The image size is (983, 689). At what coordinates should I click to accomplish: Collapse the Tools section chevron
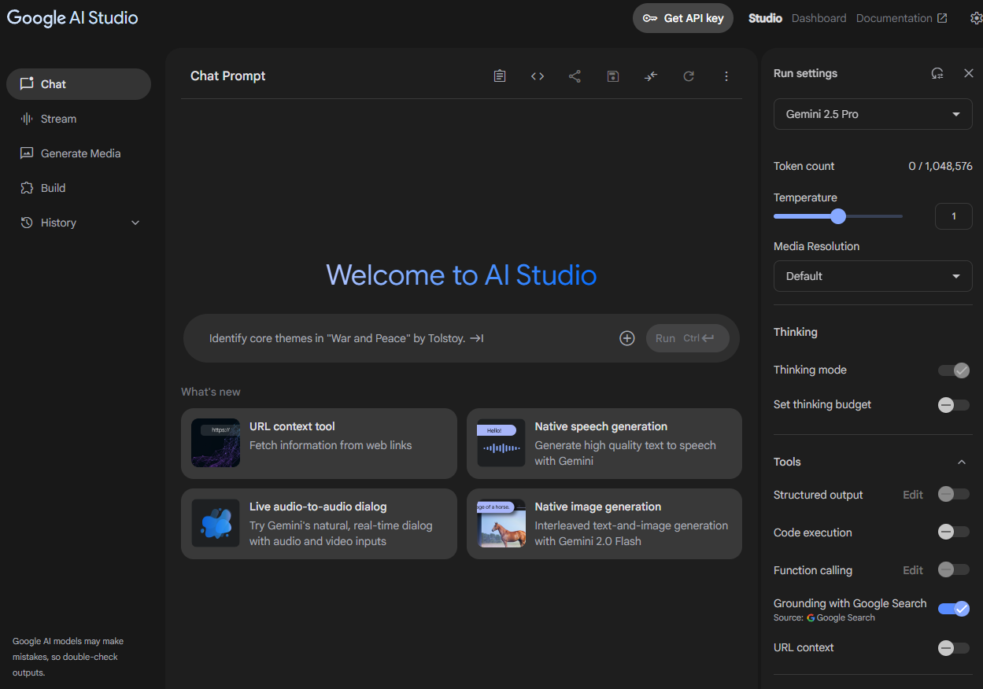click(961, 462)
